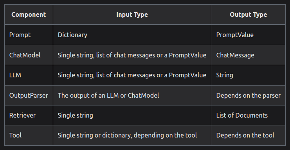Select the Prompt component cell
This screenshot has height=150, width=290.
tap(29, 35)
